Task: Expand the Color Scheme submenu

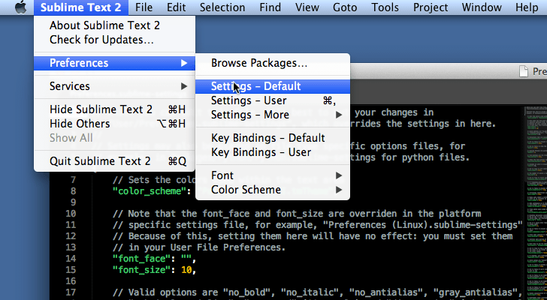Action: tap(273, 190)
